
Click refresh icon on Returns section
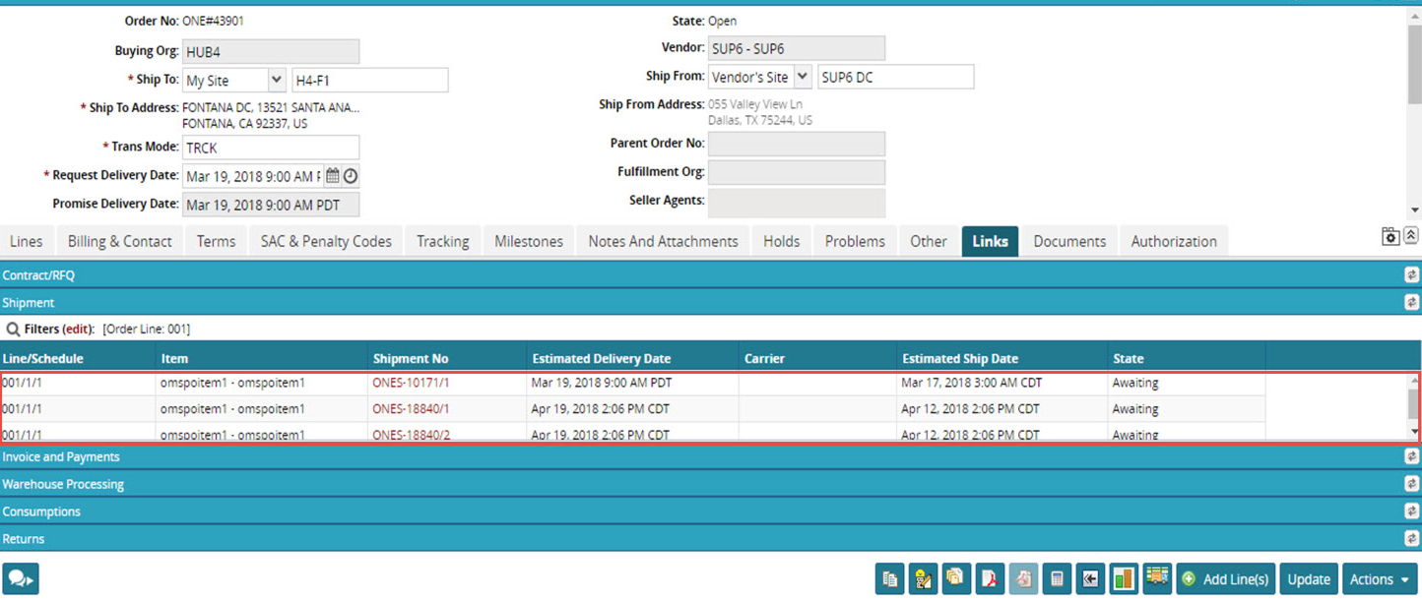click(x=1411, y=539)
